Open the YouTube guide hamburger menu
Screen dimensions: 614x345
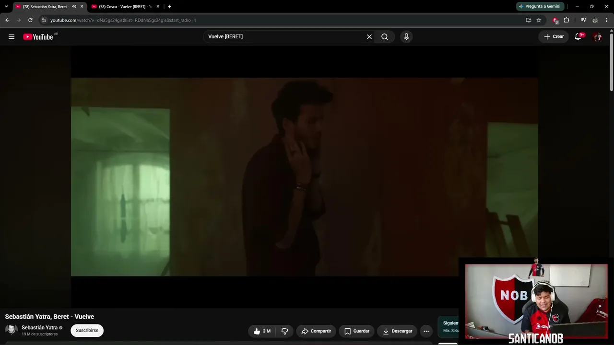tap(12, 37)
